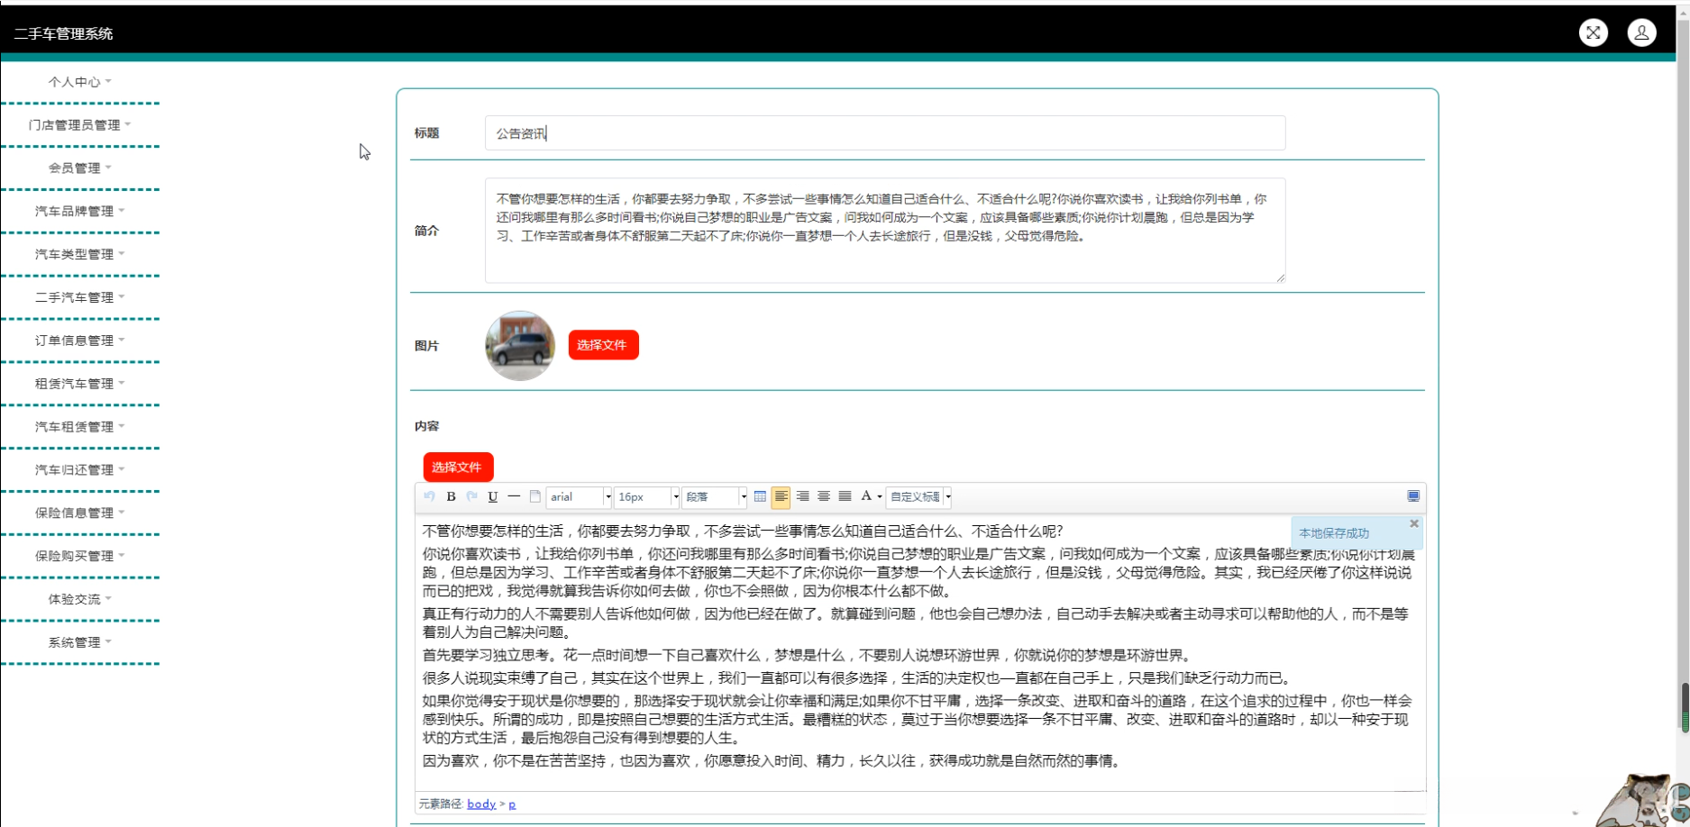This screenshot has height=827, width=1690.
Task: Click the 内容 field label
Action: pyautogui.click(x=426, y=426)
